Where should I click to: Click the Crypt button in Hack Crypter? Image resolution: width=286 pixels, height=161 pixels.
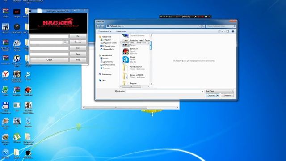tap(49, 59)
